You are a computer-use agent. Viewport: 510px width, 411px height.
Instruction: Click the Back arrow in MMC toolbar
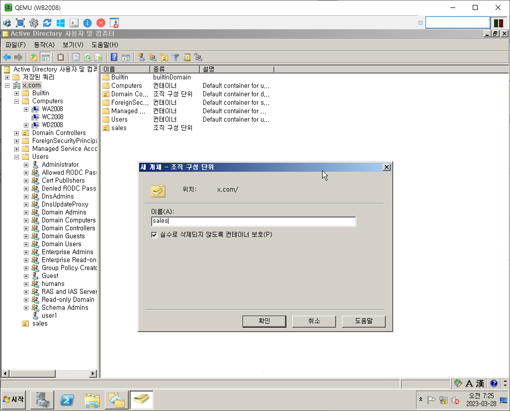pos(7,58)
